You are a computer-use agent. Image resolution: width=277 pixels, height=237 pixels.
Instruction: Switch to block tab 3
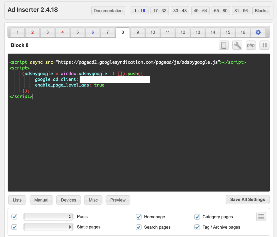[48, 32]
